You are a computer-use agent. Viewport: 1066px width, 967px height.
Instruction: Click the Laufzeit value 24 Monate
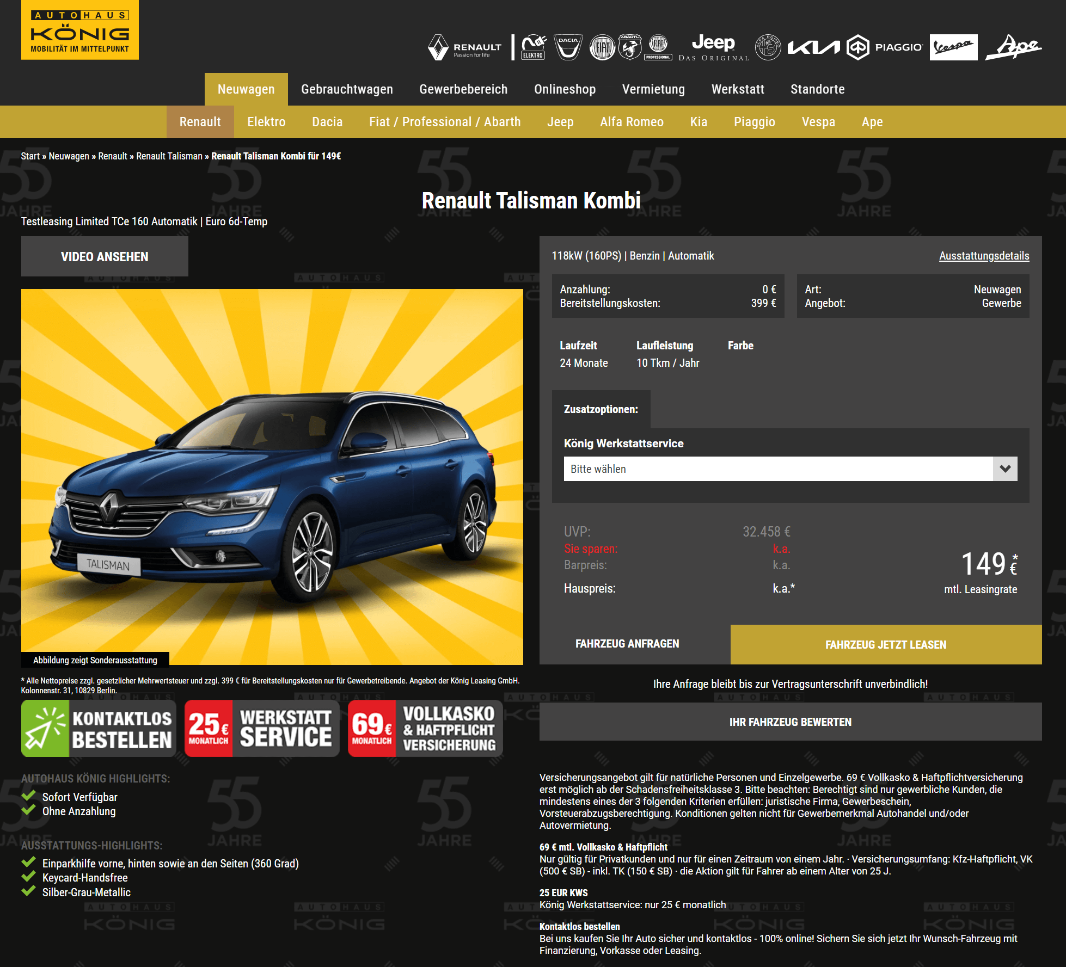[584, 363]
